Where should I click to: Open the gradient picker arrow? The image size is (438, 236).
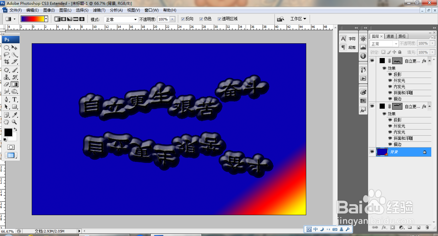46,19
